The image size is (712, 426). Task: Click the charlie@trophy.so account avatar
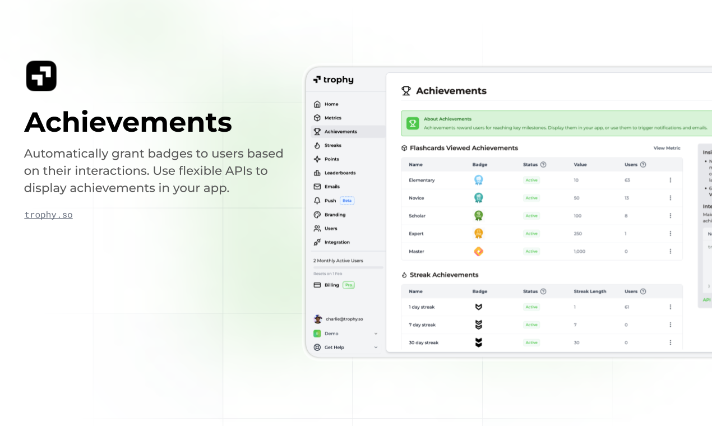pos(318,319)
